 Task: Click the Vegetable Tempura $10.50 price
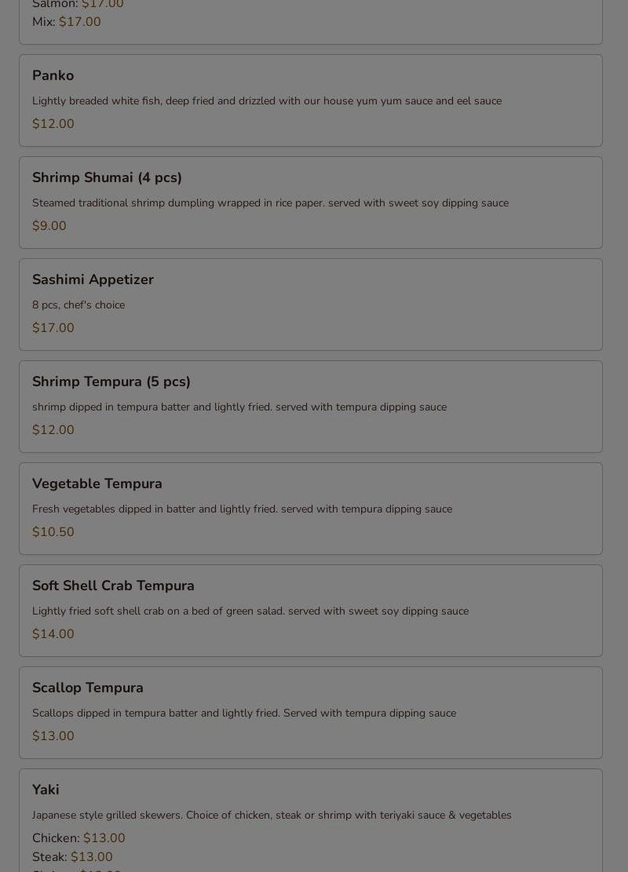[x=53, y=532]
